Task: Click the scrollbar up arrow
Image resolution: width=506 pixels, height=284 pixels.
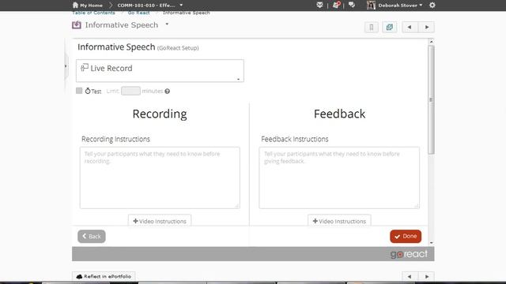Action: tap(432, 42)
